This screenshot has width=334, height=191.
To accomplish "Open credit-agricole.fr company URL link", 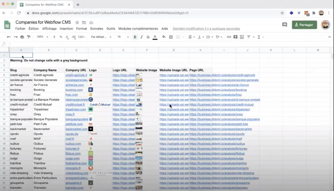I will (76, 75).
